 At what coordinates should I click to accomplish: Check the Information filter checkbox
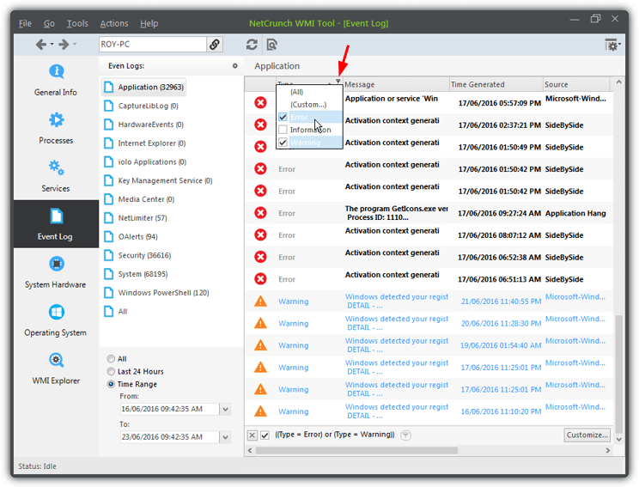pyautogui.click(x=283, y=130)
